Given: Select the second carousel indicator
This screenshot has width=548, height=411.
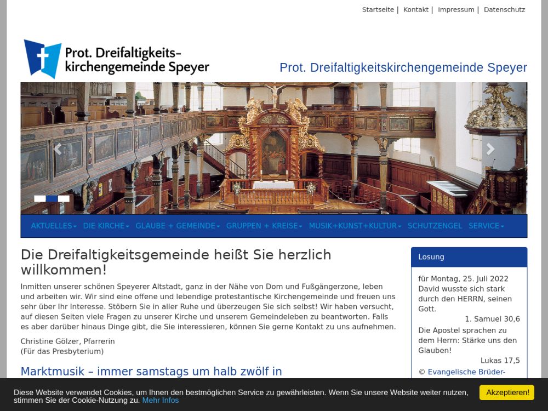Looking at the screenshot, I should (x=52, y=199).
